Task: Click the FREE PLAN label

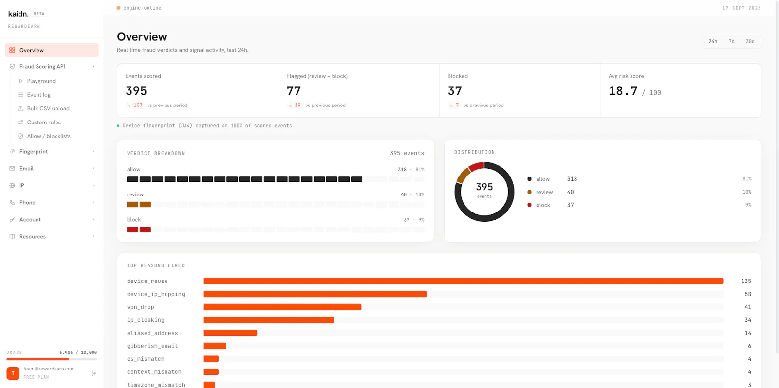Action: [x=36, y=377]
